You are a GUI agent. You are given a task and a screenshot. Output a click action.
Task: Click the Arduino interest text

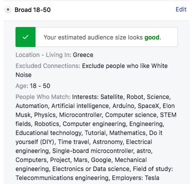(123, 106)
